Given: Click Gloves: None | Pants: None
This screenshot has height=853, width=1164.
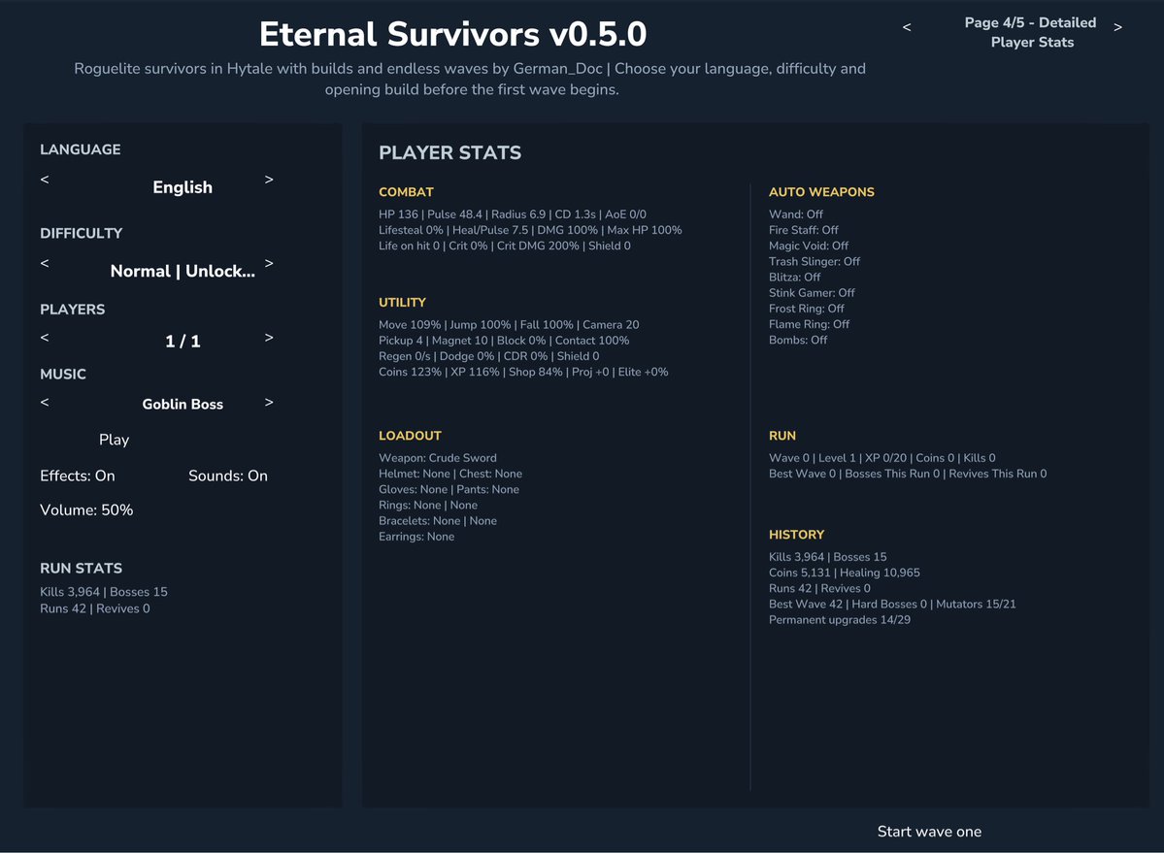Looking at the screenshot, I should (x=449, y=489).
